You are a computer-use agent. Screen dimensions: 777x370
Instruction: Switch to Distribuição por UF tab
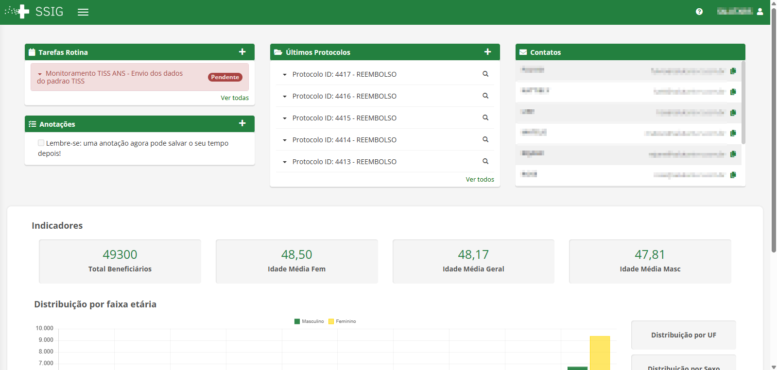click(x=683, y=335)
